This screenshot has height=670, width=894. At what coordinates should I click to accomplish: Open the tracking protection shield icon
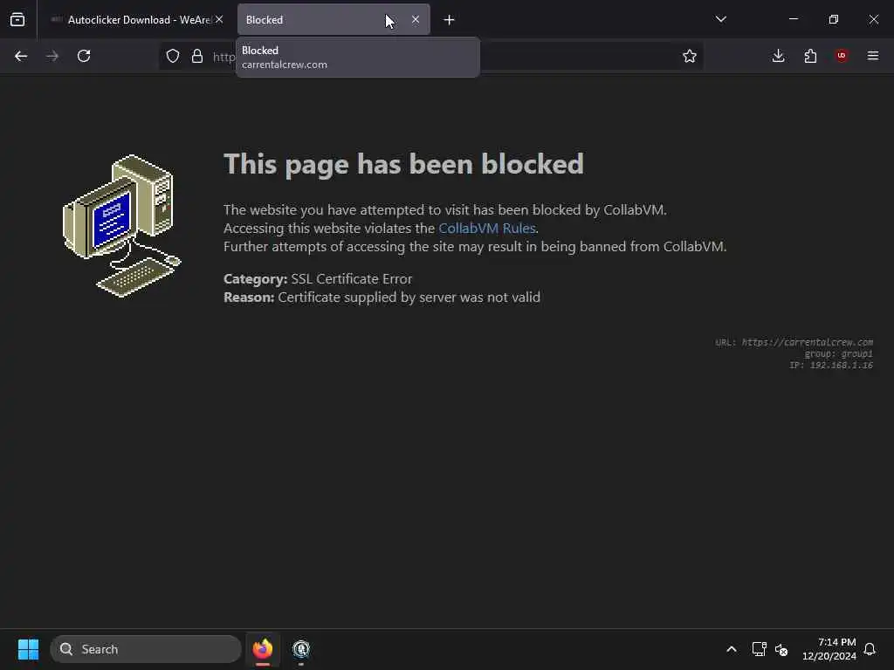[x=173, y=56]
